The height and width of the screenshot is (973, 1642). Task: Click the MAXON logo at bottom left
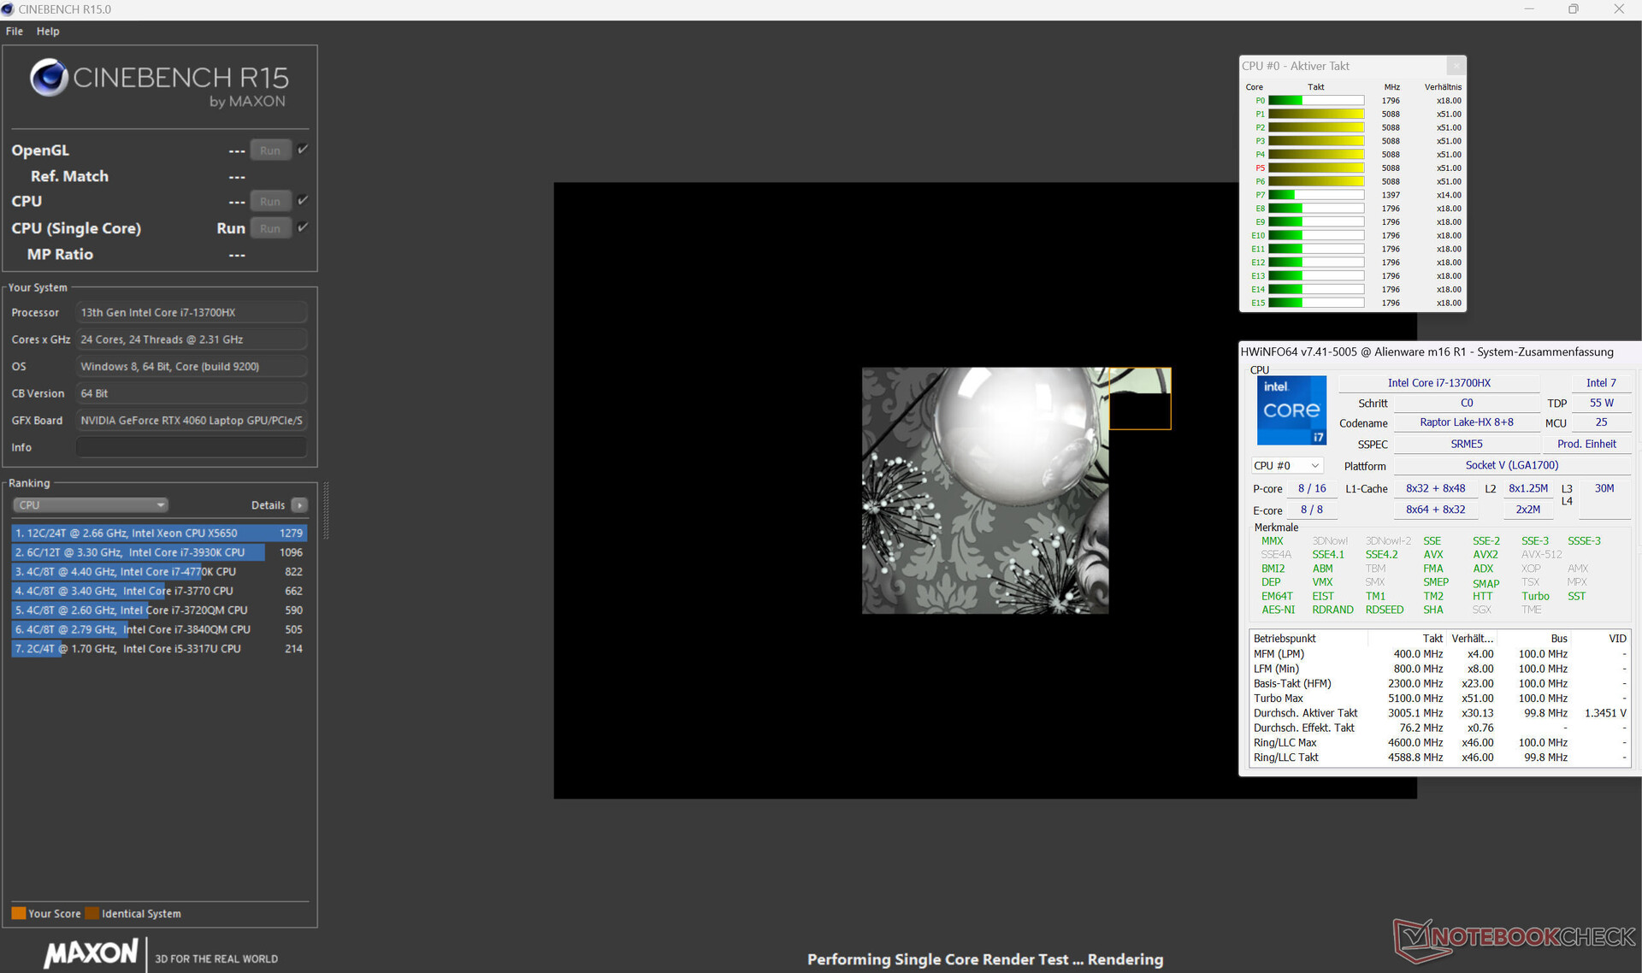pos(91,953)
